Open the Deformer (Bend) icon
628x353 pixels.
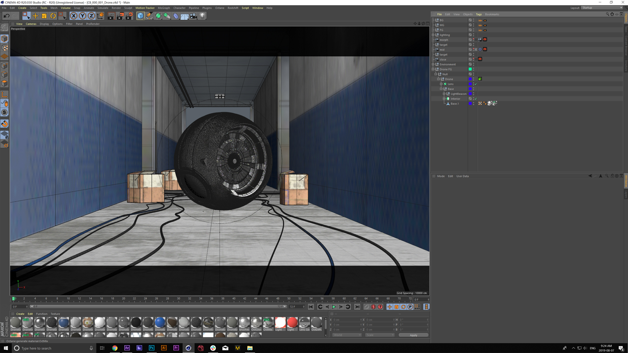(176, 16)
